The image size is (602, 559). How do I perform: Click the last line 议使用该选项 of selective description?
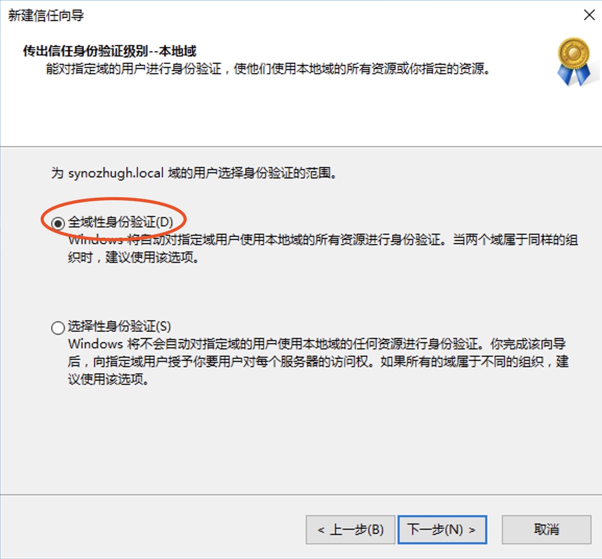tap(109, 380)
